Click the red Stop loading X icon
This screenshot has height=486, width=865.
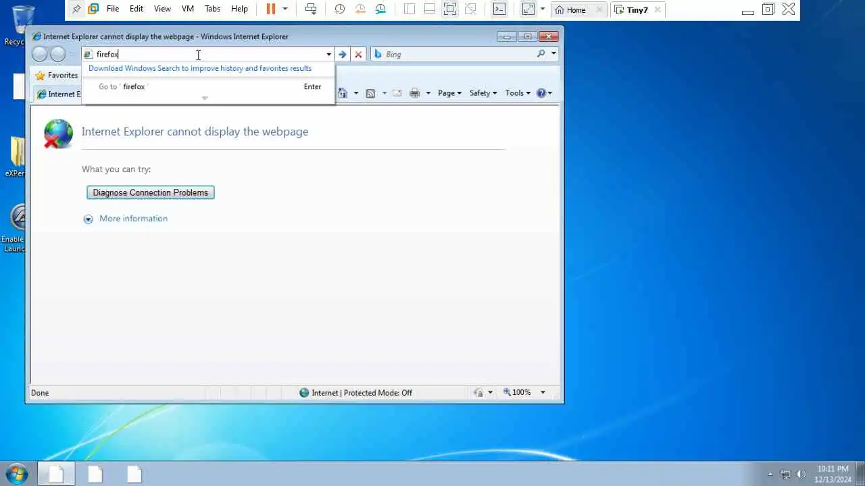point(358,54)
